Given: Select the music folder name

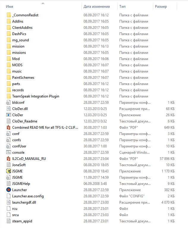Looking at the screenshot, I should point(17,71).
